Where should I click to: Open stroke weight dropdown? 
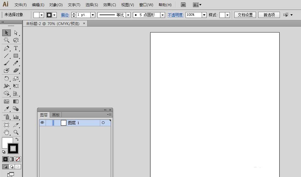93,15
